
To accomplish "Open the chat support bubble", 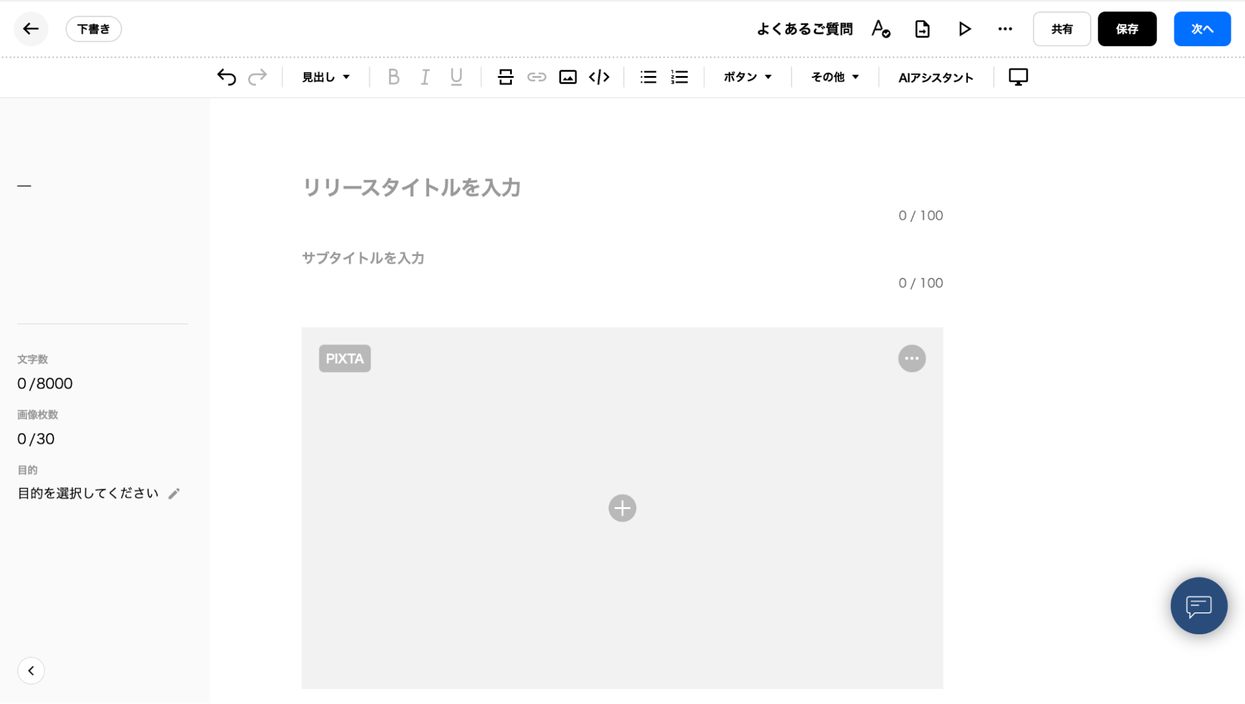I will click(x=1198, y=606).
